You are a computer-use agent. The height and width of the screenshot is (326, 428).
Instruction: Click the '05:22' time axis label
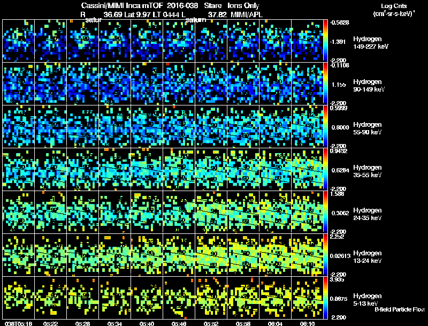point(50,323)
